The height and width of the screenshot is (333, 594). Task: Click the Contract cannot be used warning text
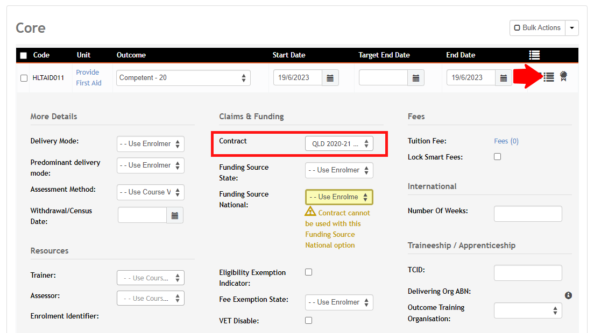click(337, 229)
